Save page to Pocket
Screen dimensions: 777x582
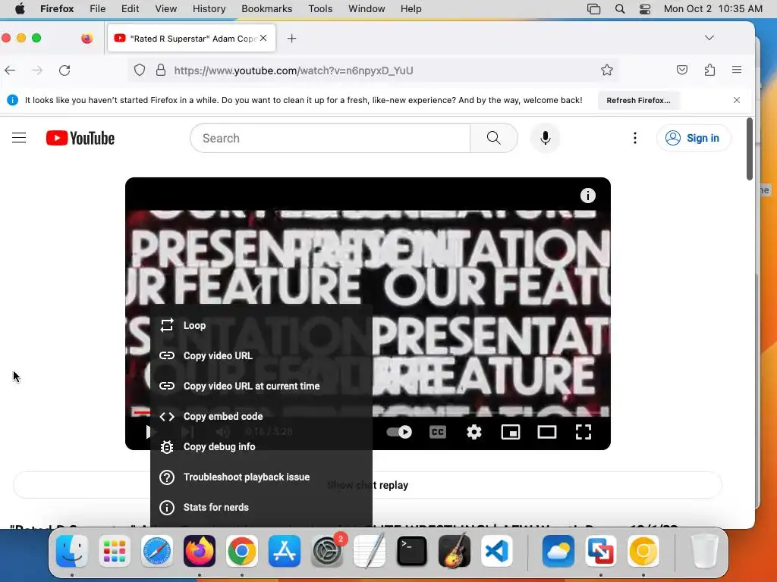point(682,70)
